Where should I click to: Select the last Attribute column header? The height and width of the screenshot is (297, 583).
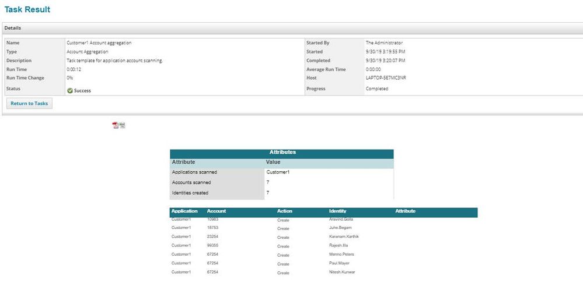click(405, 211)
